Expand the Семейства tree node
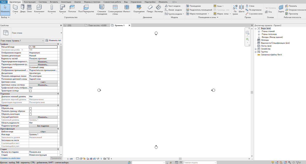The image size is (306, 164). pos(256,49)
